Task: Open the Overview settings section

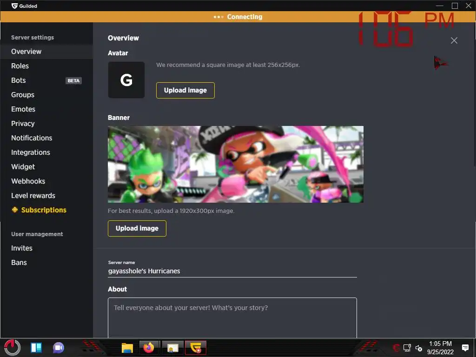Action: coord(46,52)
